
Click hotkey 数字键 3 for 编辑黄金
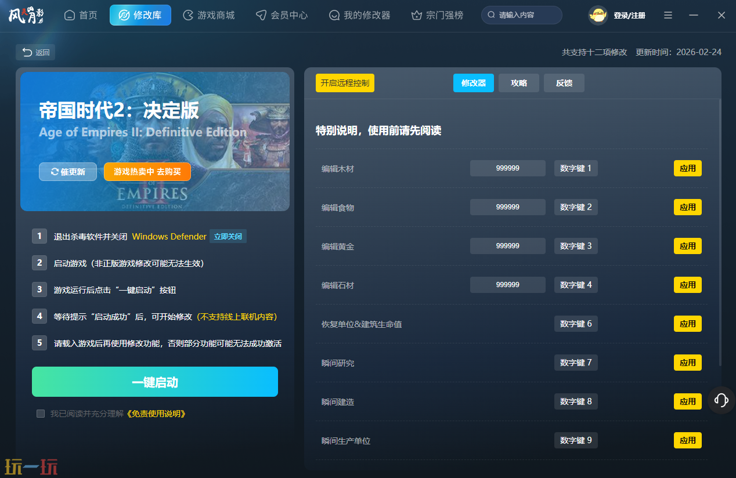point(576,246)
